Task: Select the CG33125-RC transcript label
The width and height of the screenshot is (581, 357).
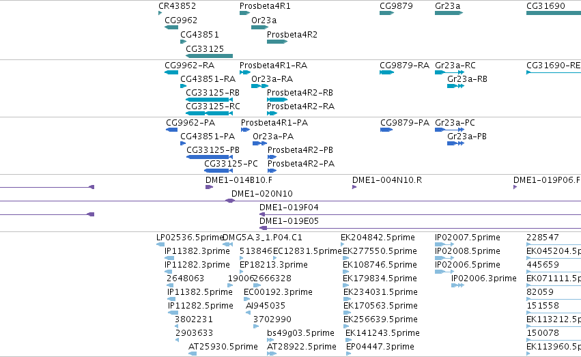Action: coord(213,106)
